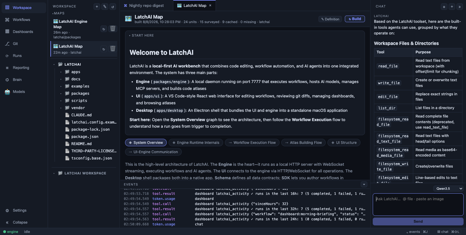Open the Events panel dropdown arrow
466x235 pixels.
click(x=364, y=184)
